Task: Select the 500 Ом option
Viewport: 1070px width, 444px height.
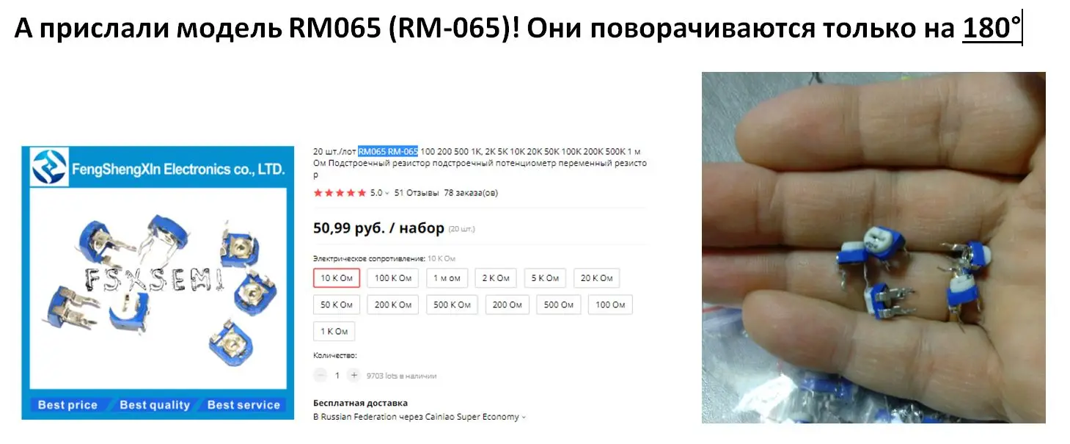Action: 559,305
